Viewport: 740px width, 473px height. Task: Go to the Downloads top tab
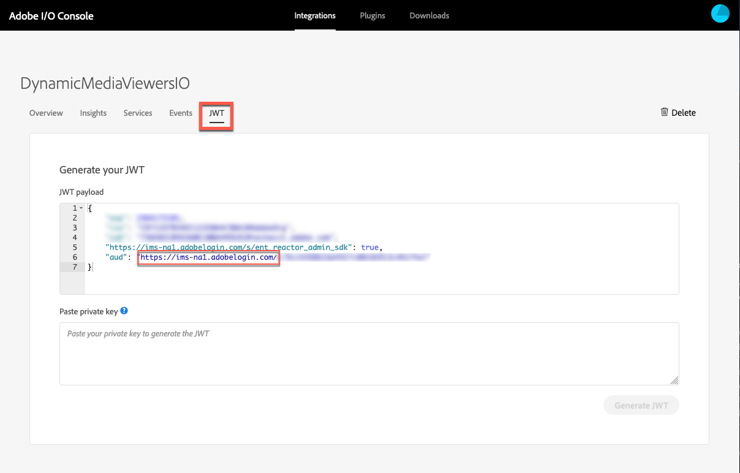pos(429,15)
